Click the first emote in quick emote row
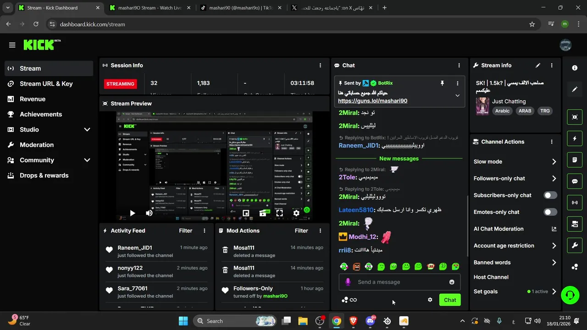Screen dimensions: 587x330 344,266
